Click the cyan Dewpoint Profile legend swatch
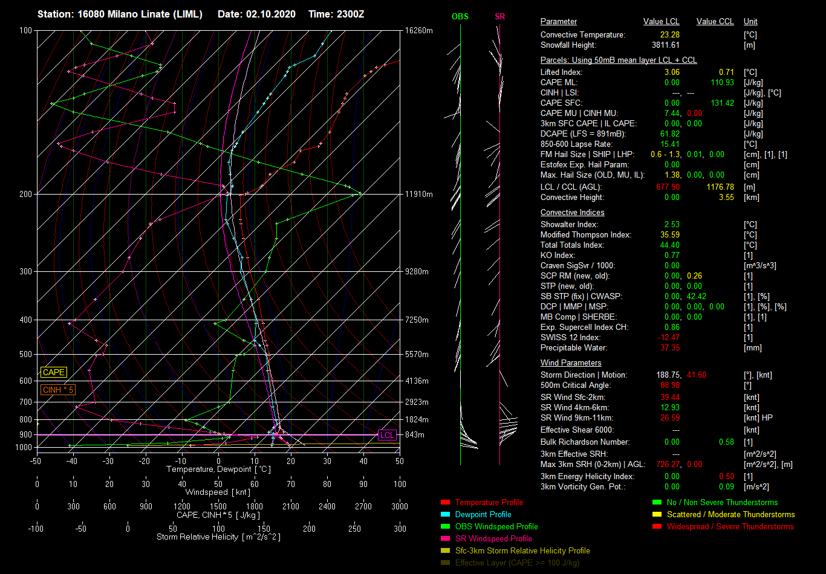 445,515
